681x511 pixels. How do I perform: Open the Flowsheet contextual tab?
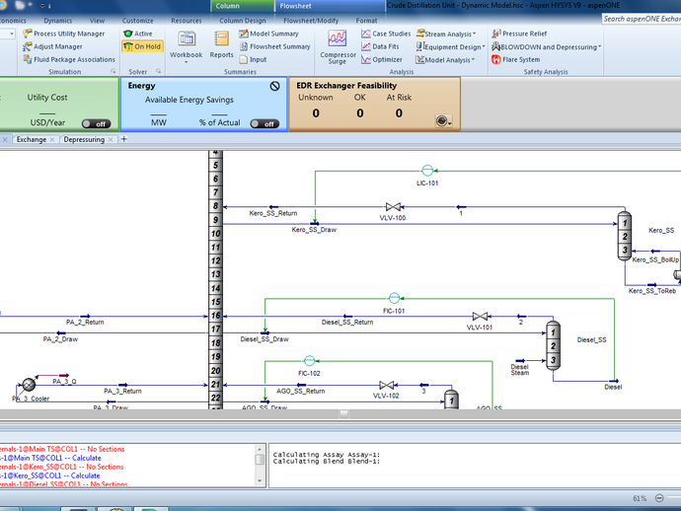click(x=330, y=6)
